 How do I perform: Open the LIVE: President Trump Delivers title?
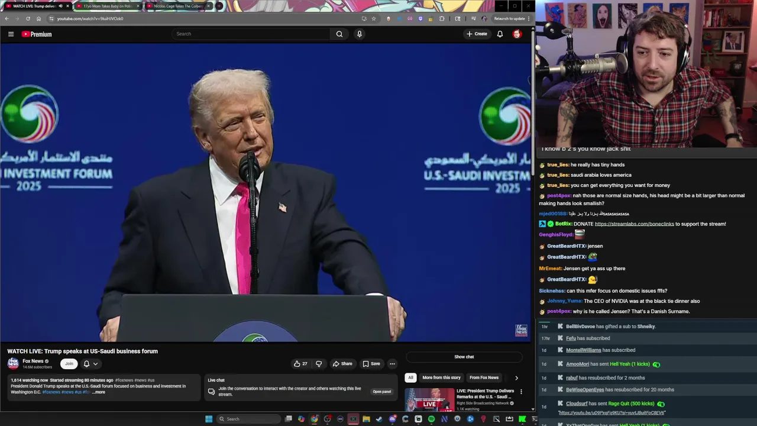(x=485, y=393)
